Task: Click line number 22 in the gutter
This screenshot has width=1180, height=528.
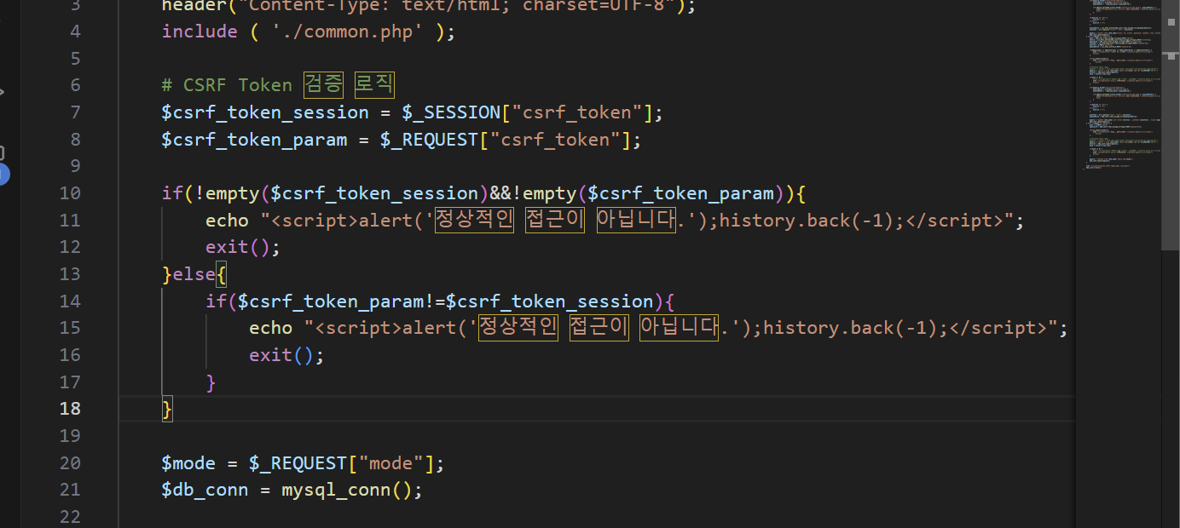Action: (70, 517)
